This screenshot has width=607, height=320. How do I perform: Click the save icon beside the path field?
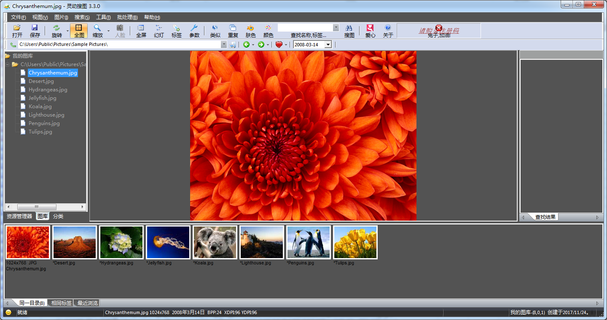click(x=232, y=45)
